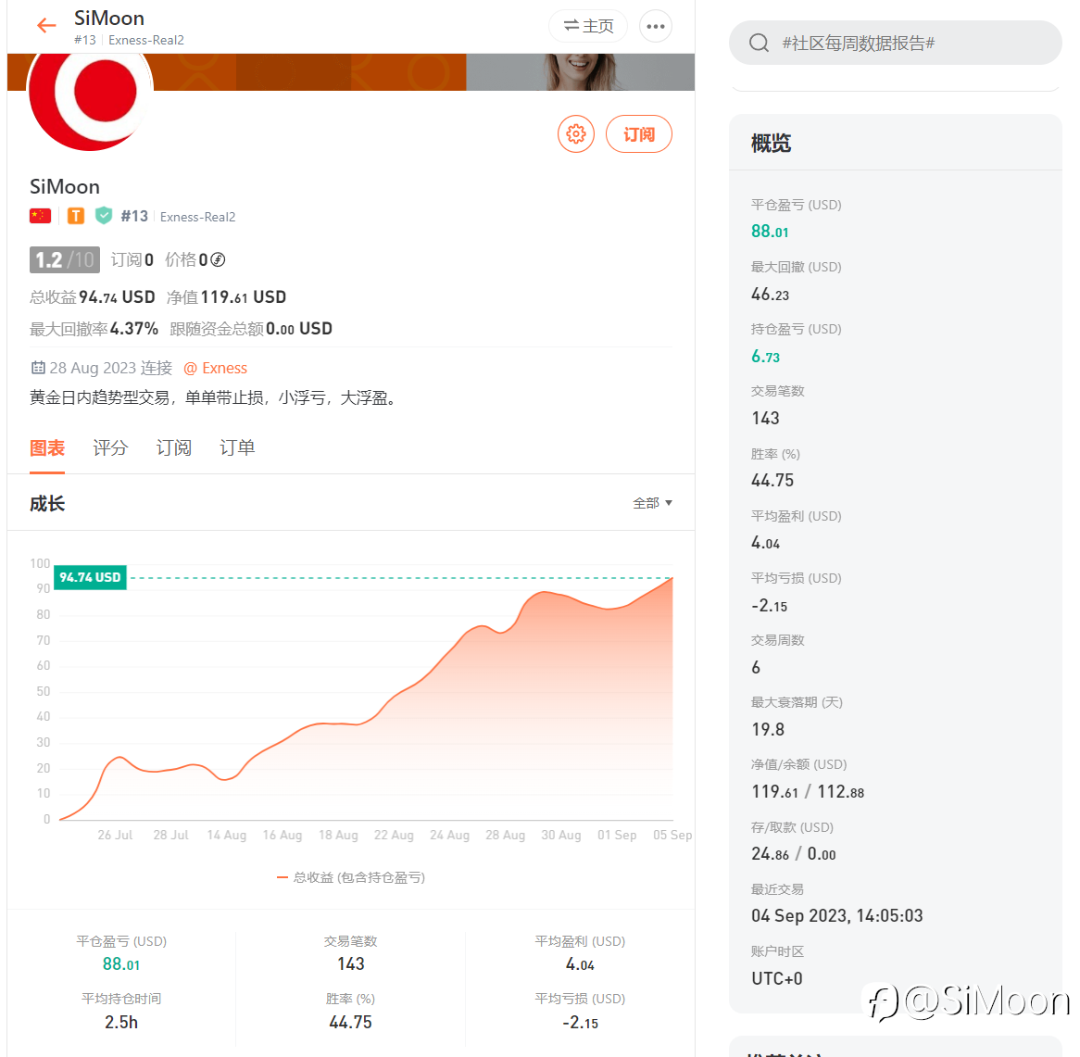Click the green verified shield icon
This screenshot has width=1080, height=1057.
pos(104,216)
